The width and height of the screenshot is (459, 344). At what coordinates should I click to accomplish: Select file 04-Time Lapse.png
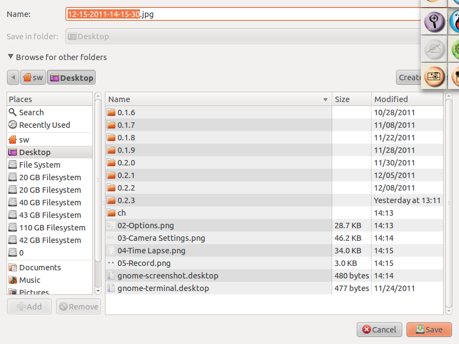pyautogui.click(x=274, y=251)
